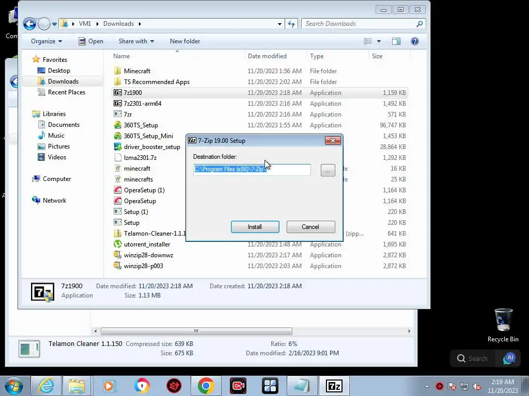Screen dimensions: 529x396
Task: Open Recycle Bin on desktop
Action: click(503, 325)
